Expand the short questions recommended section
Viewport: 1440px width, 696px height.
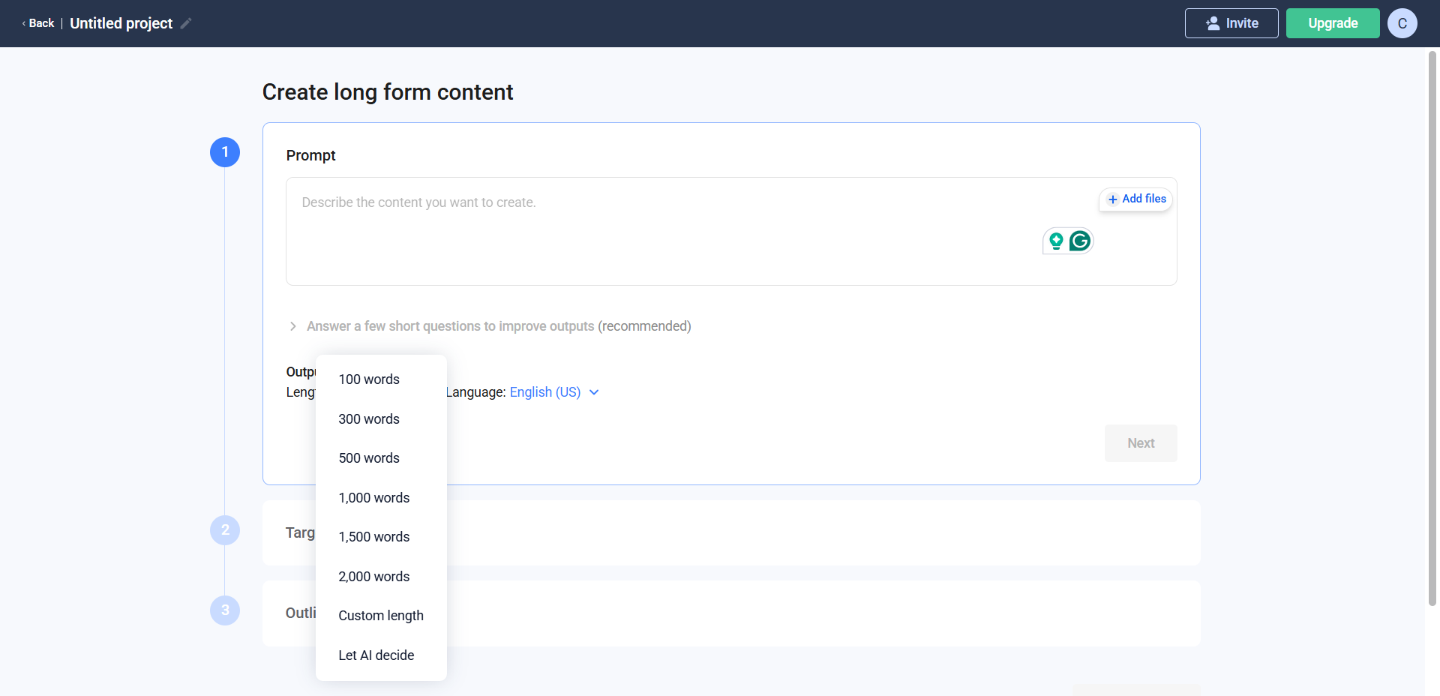490,326
